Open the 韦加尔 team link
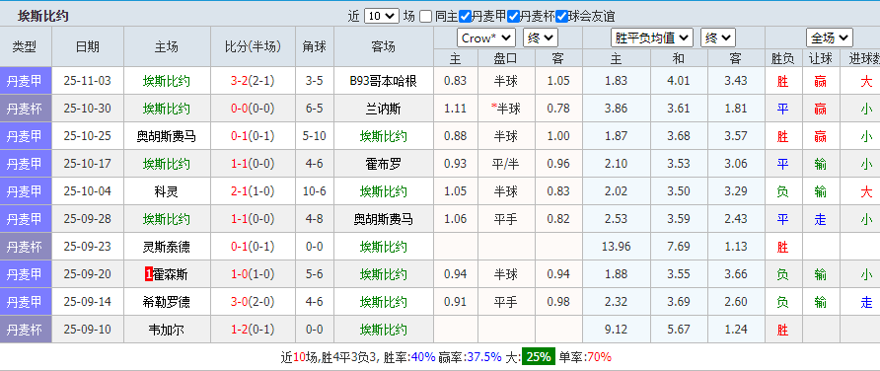 coord(167,330)
